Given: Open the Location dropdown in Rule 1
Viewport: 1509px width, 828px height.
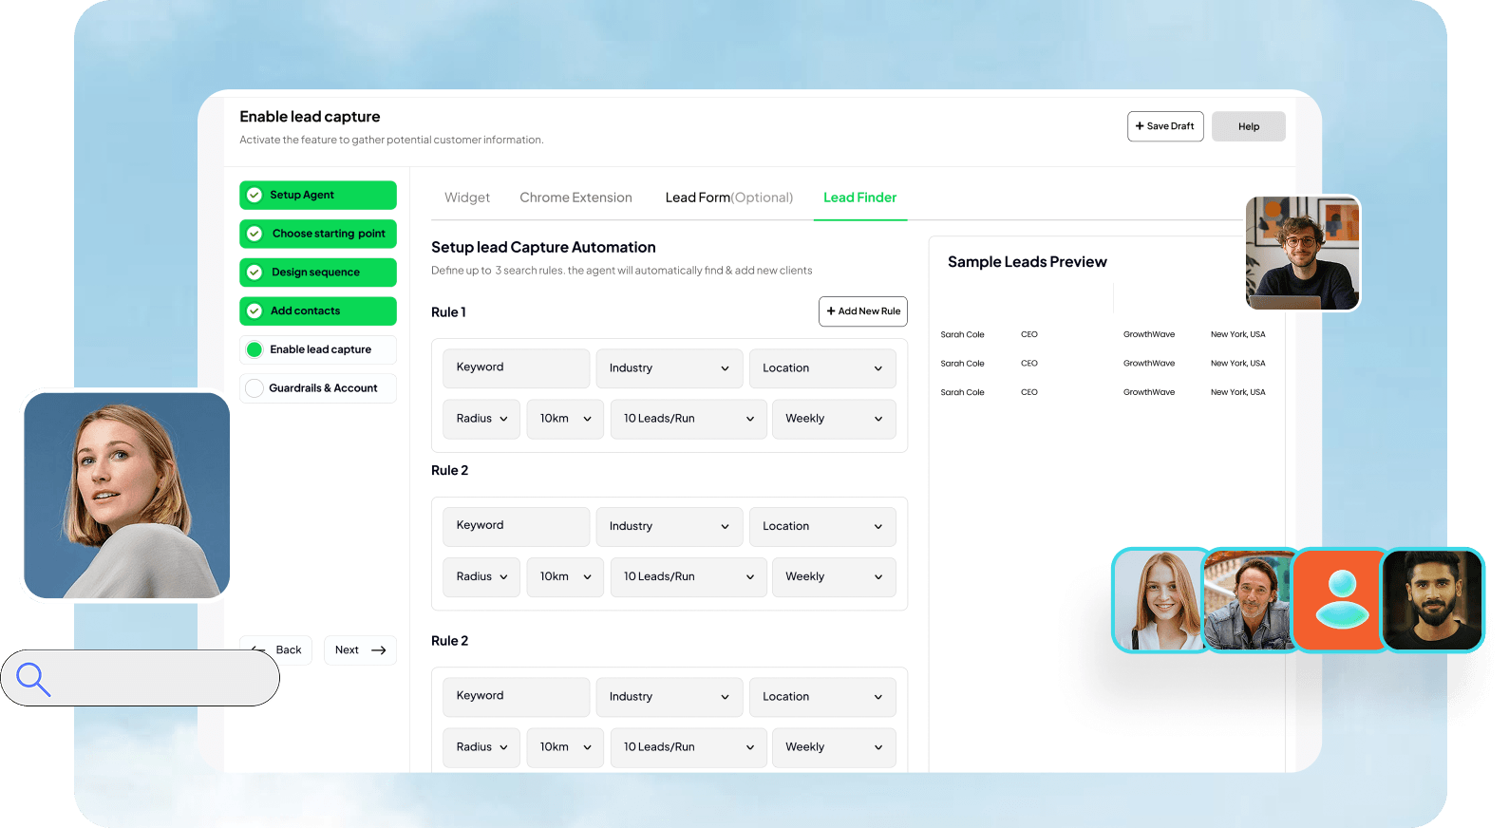Looking at the screenshot, I should click(x=822, y=368).
